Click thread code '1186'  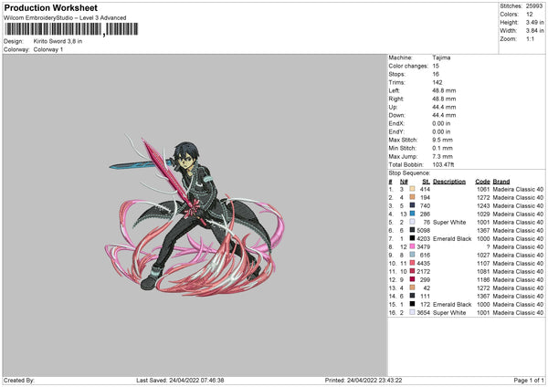pyautogui.click(x=483, y=280)
